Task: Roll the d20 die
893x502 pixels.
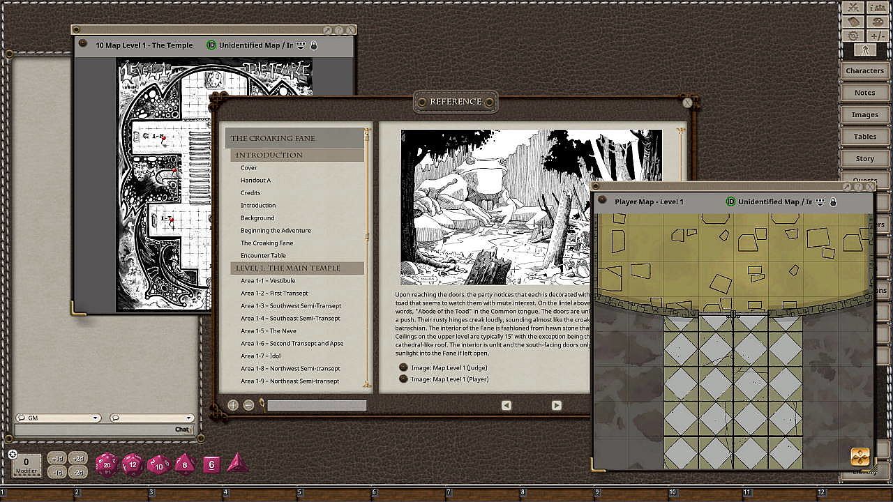Action: (x=107, y=464)
